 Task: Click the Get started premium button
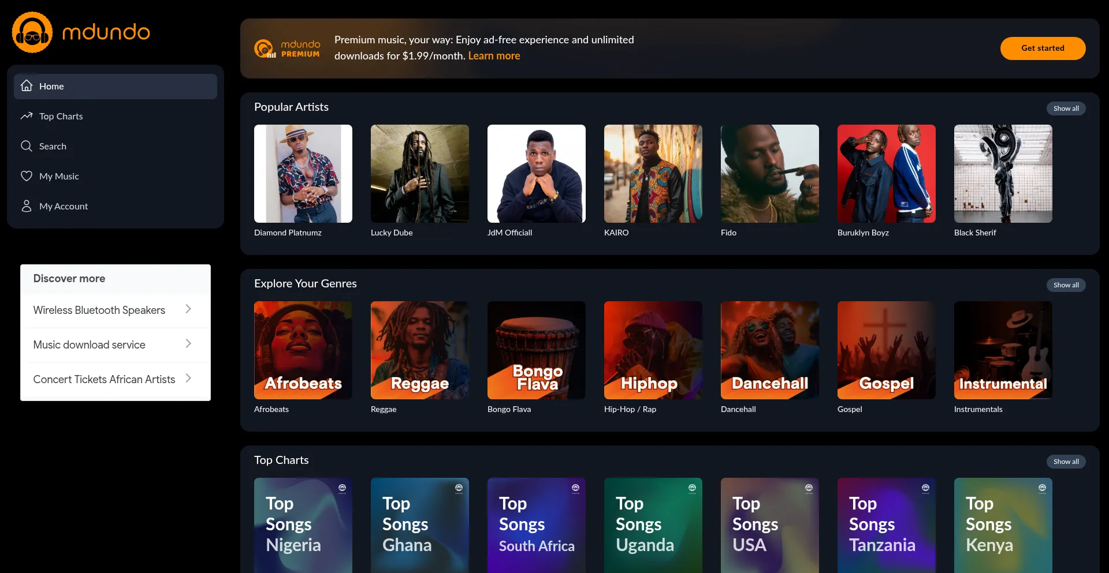tap(1043, 48)
